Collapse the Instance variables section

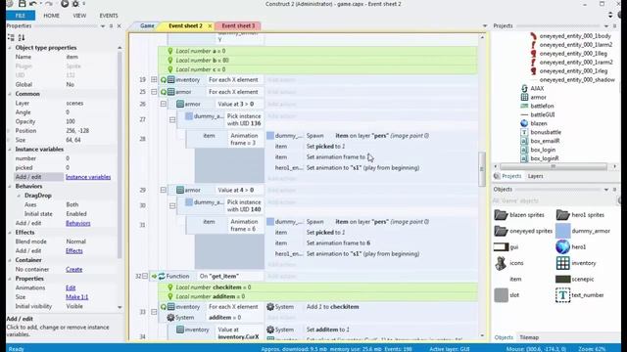point(10,150)
